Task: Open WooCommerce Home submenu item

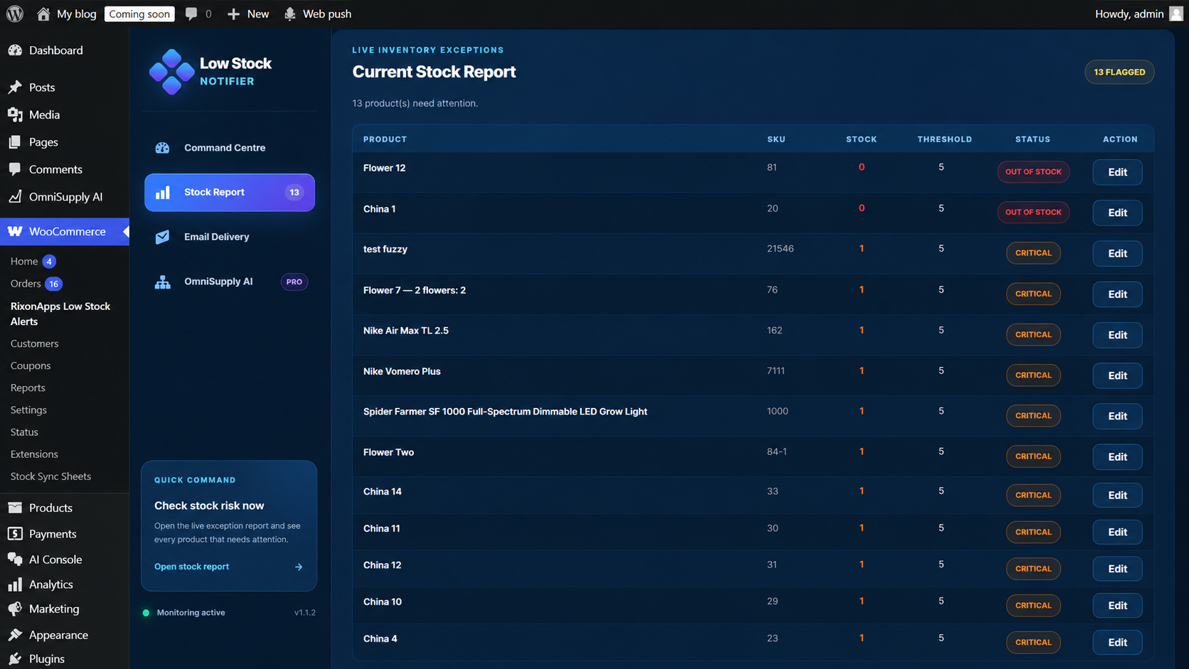Action: (24, 262)
